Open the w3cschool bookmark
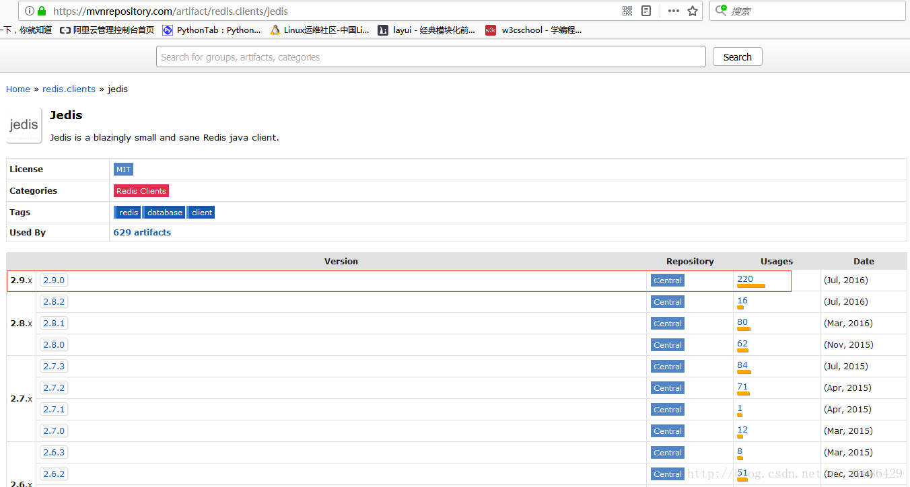This screenshot has width=910, height=487. pos(534,30)
